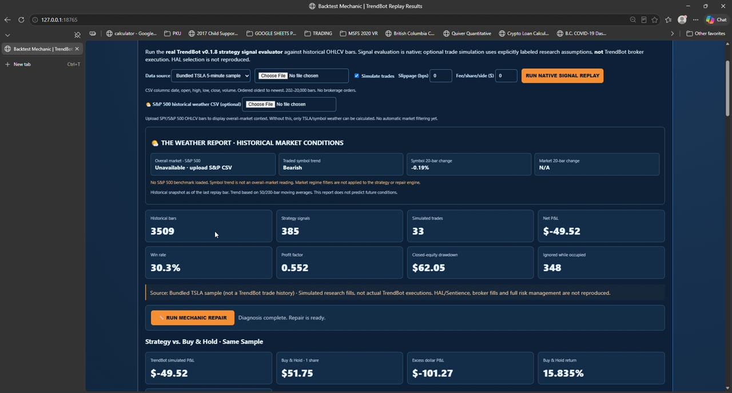Close the Backtest Mechanic tab

pos(77,49)
